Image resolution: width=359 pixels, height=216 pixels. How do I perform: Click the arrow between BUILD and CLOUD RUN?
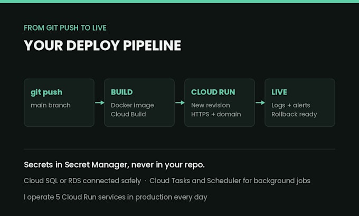click(x=180, y=102)
